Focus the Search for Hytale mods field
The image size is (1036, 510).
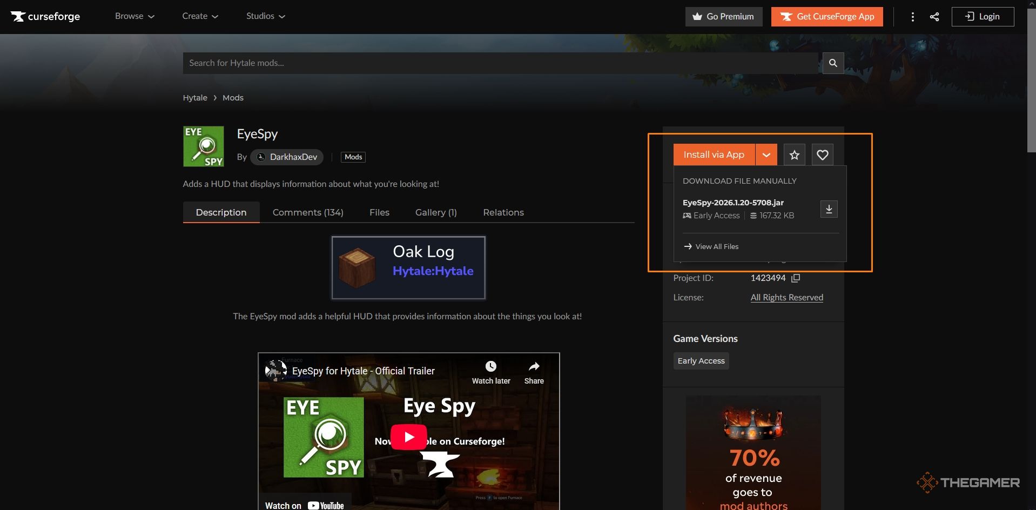pos(500,63)
